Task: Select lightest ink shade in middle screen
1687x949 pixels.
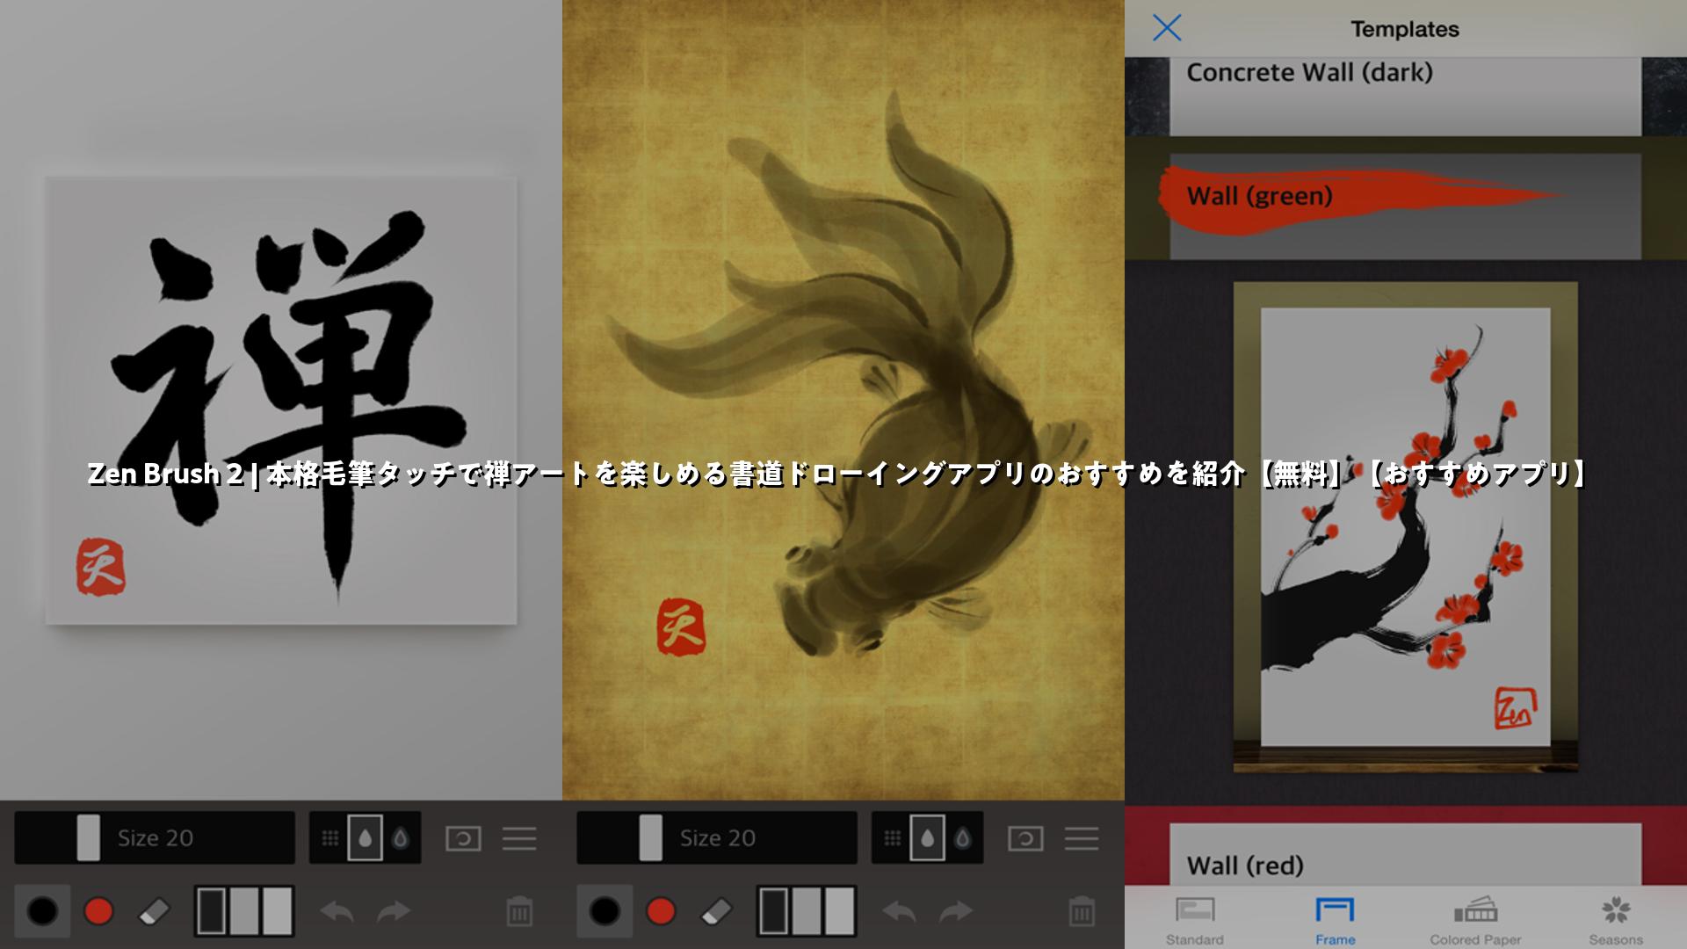Action: (840, 910)
